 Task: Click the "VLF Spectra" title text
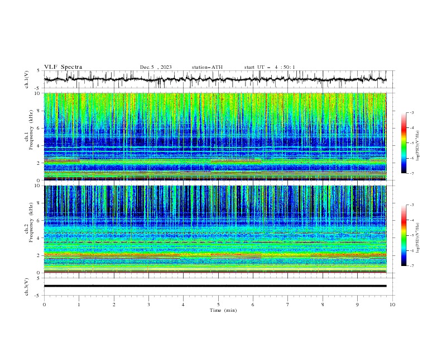click(63, 67)
